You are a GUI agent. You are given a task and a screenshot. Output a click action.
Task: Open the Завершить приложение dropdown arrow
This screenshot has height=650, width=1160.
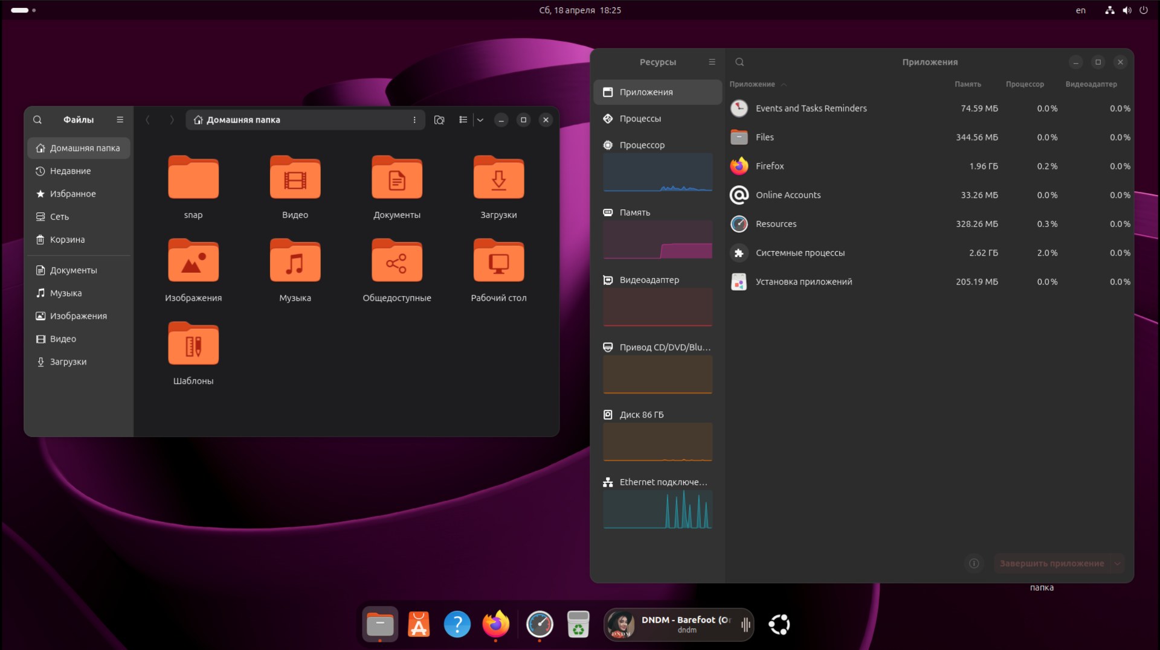(x=1118, y=563)
